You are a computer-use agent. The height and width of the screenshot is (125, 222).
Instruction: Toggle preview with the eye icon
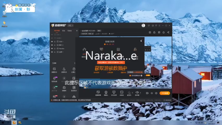pos(152,93)
